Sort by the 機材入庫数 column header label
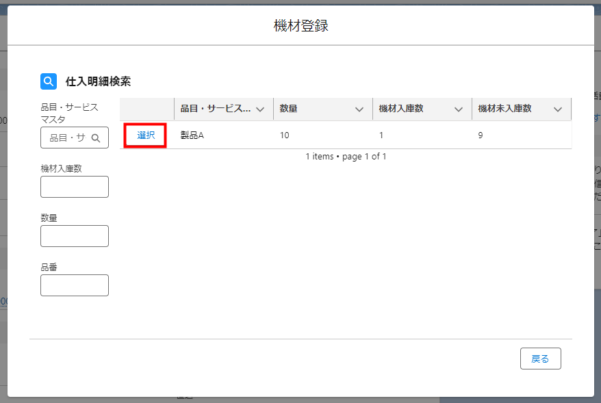The width and height of the screenshot is (601, 403). (x=402, y=109)
